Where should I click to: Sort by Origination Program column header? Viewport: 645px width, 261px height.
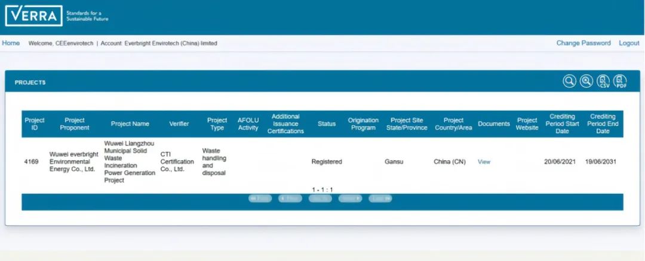[363, 124]
